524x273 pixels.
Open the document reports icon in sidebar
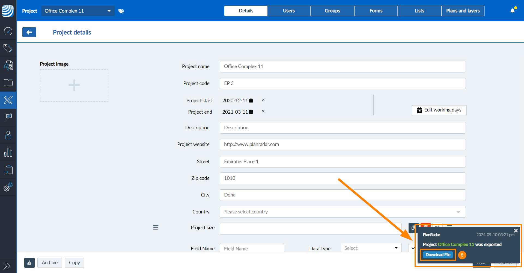click(8, 65)
